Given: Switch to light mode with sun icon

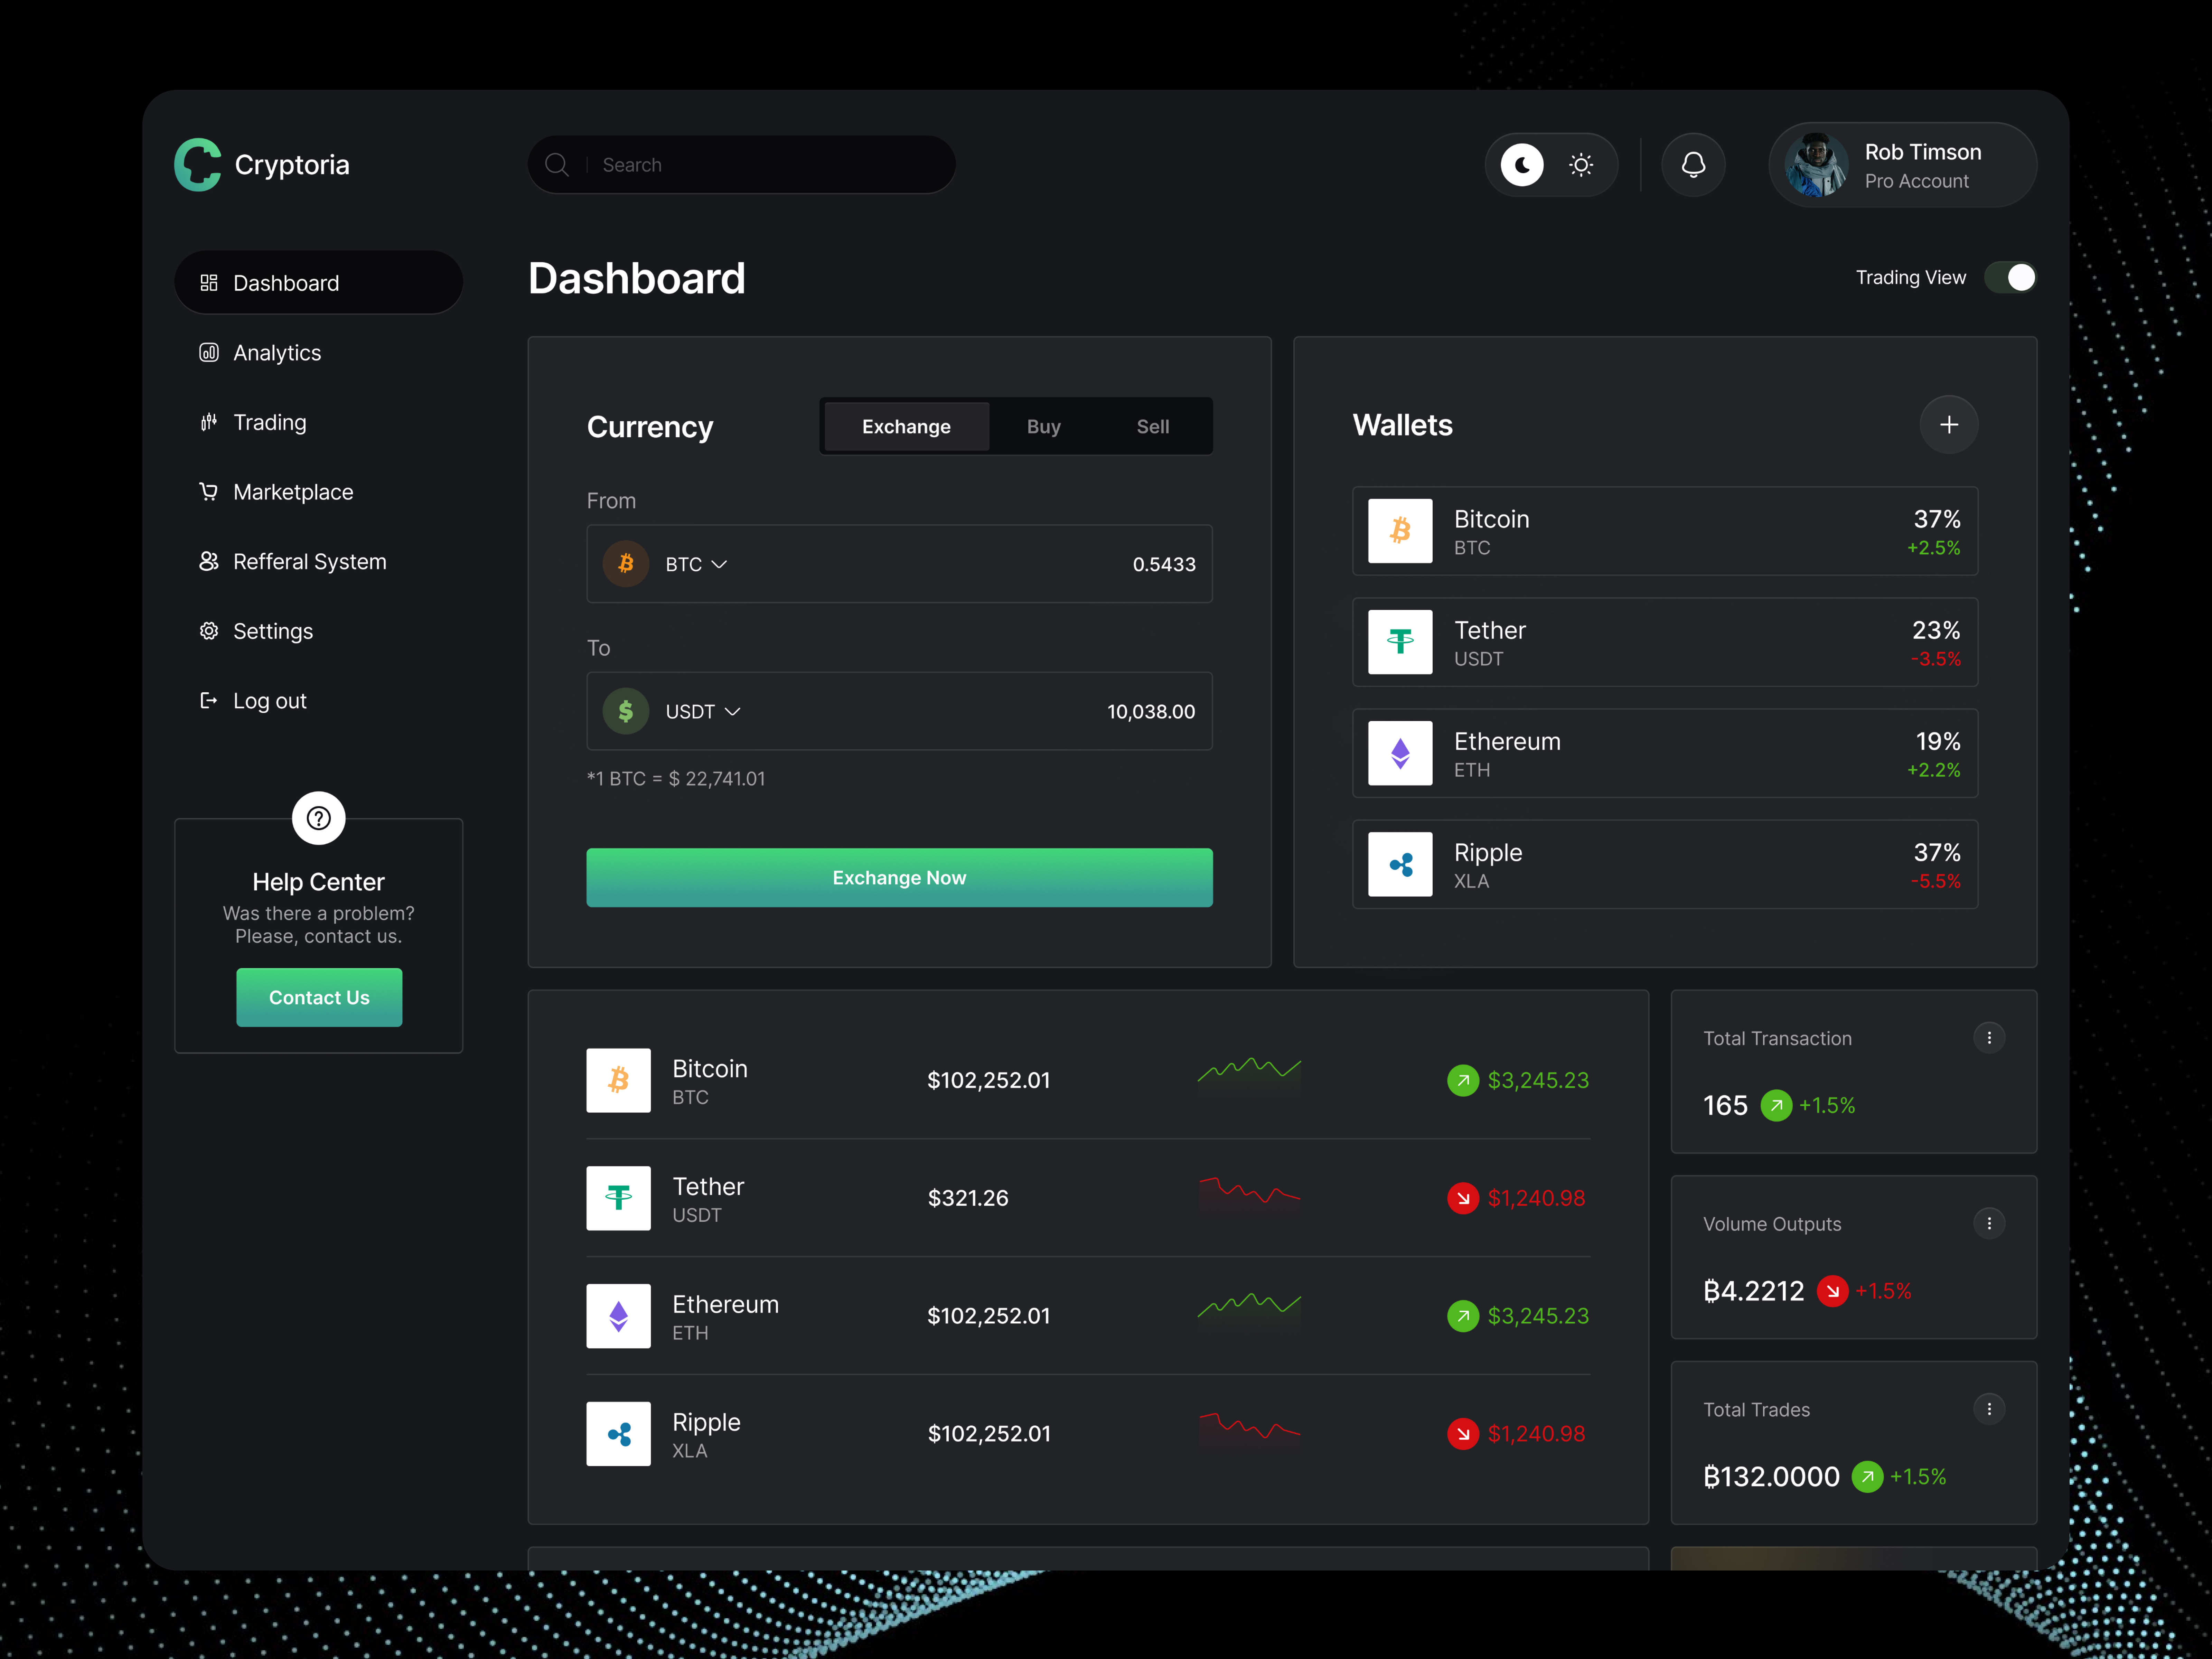Looking at the screenshot, I should (x=1581, y=165).
